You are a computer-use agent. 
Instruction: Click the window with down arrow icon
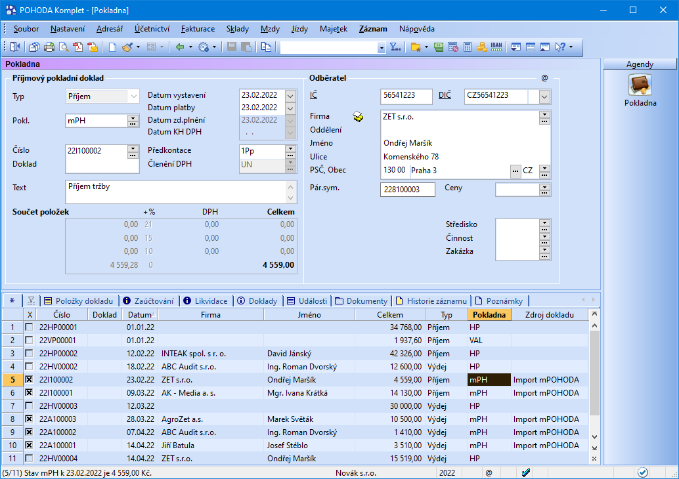tap(515, 47)
